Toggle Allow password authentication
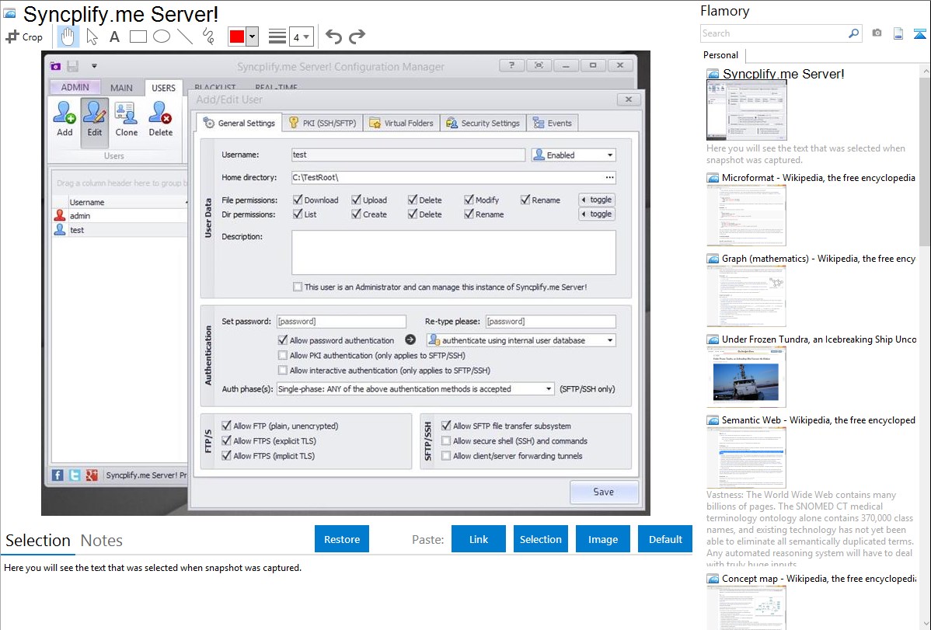The image size is (931, 630). click(283, 340)
